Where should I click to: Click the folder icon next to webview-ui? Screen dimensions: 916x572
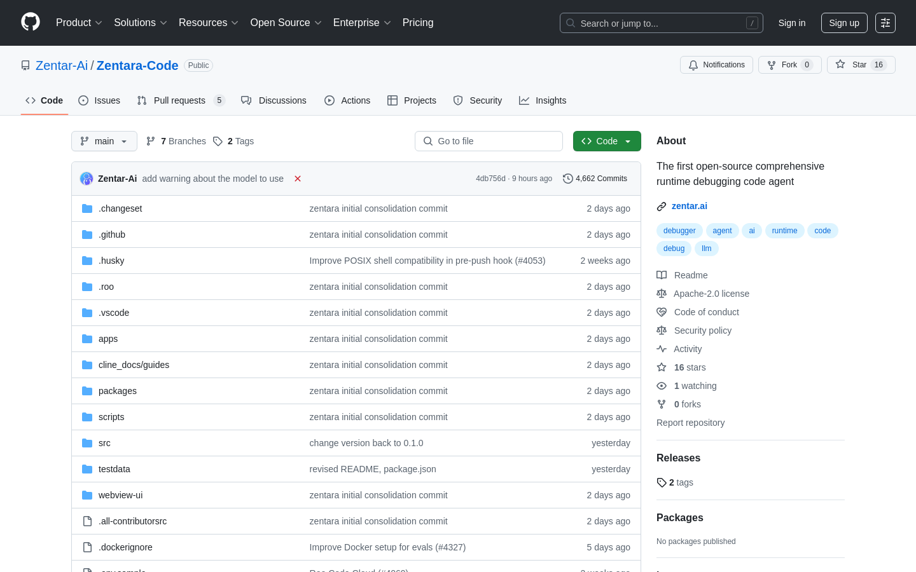click(x=87, y=495)
